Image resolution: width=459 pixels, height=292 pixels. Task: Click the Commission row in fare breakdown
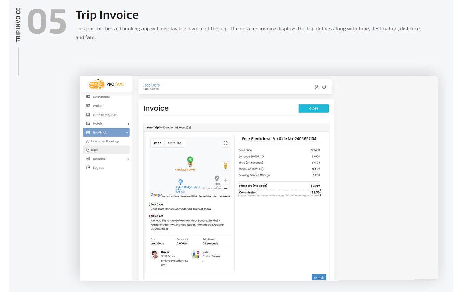[279, 193]
